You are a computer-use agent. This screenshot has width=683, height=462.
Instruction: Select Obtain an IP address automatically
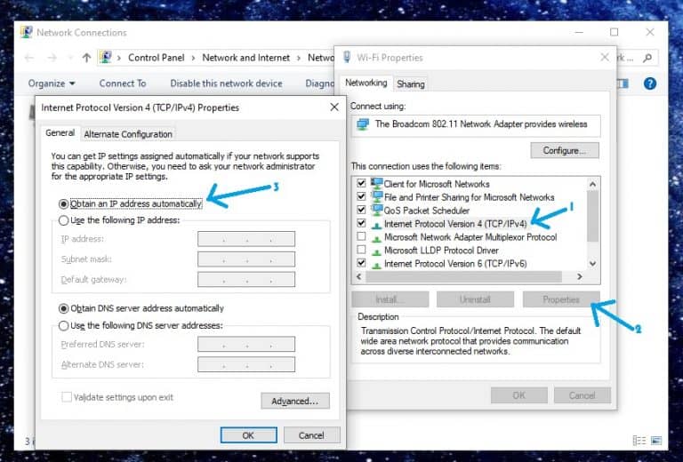pyautogui.click(x=64, y=203)
